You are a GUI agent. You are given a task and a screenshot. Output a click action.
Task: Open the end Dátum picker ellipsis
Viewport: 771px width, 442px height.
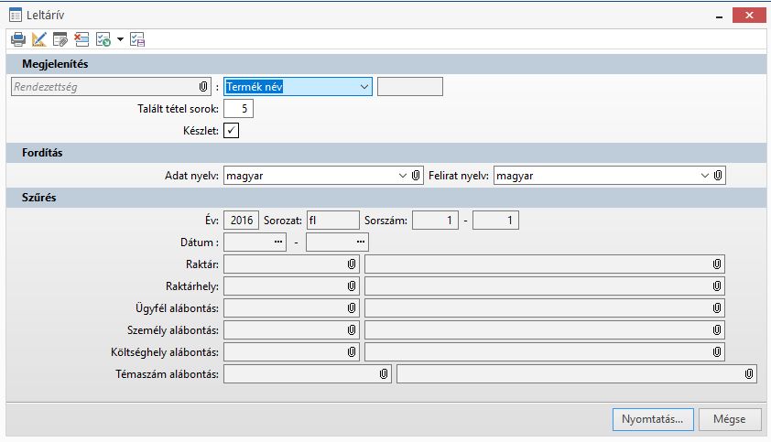point(361,242)
